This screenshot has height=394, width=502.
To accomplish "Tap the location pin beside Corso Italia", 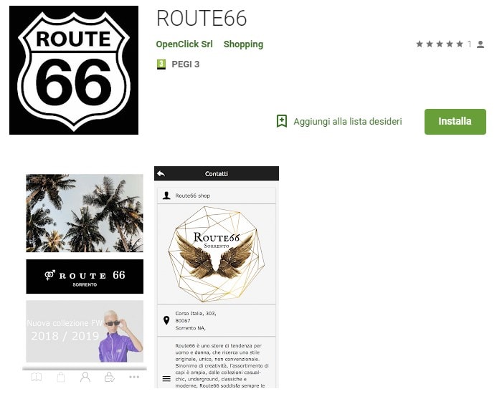I will point(166,320).
